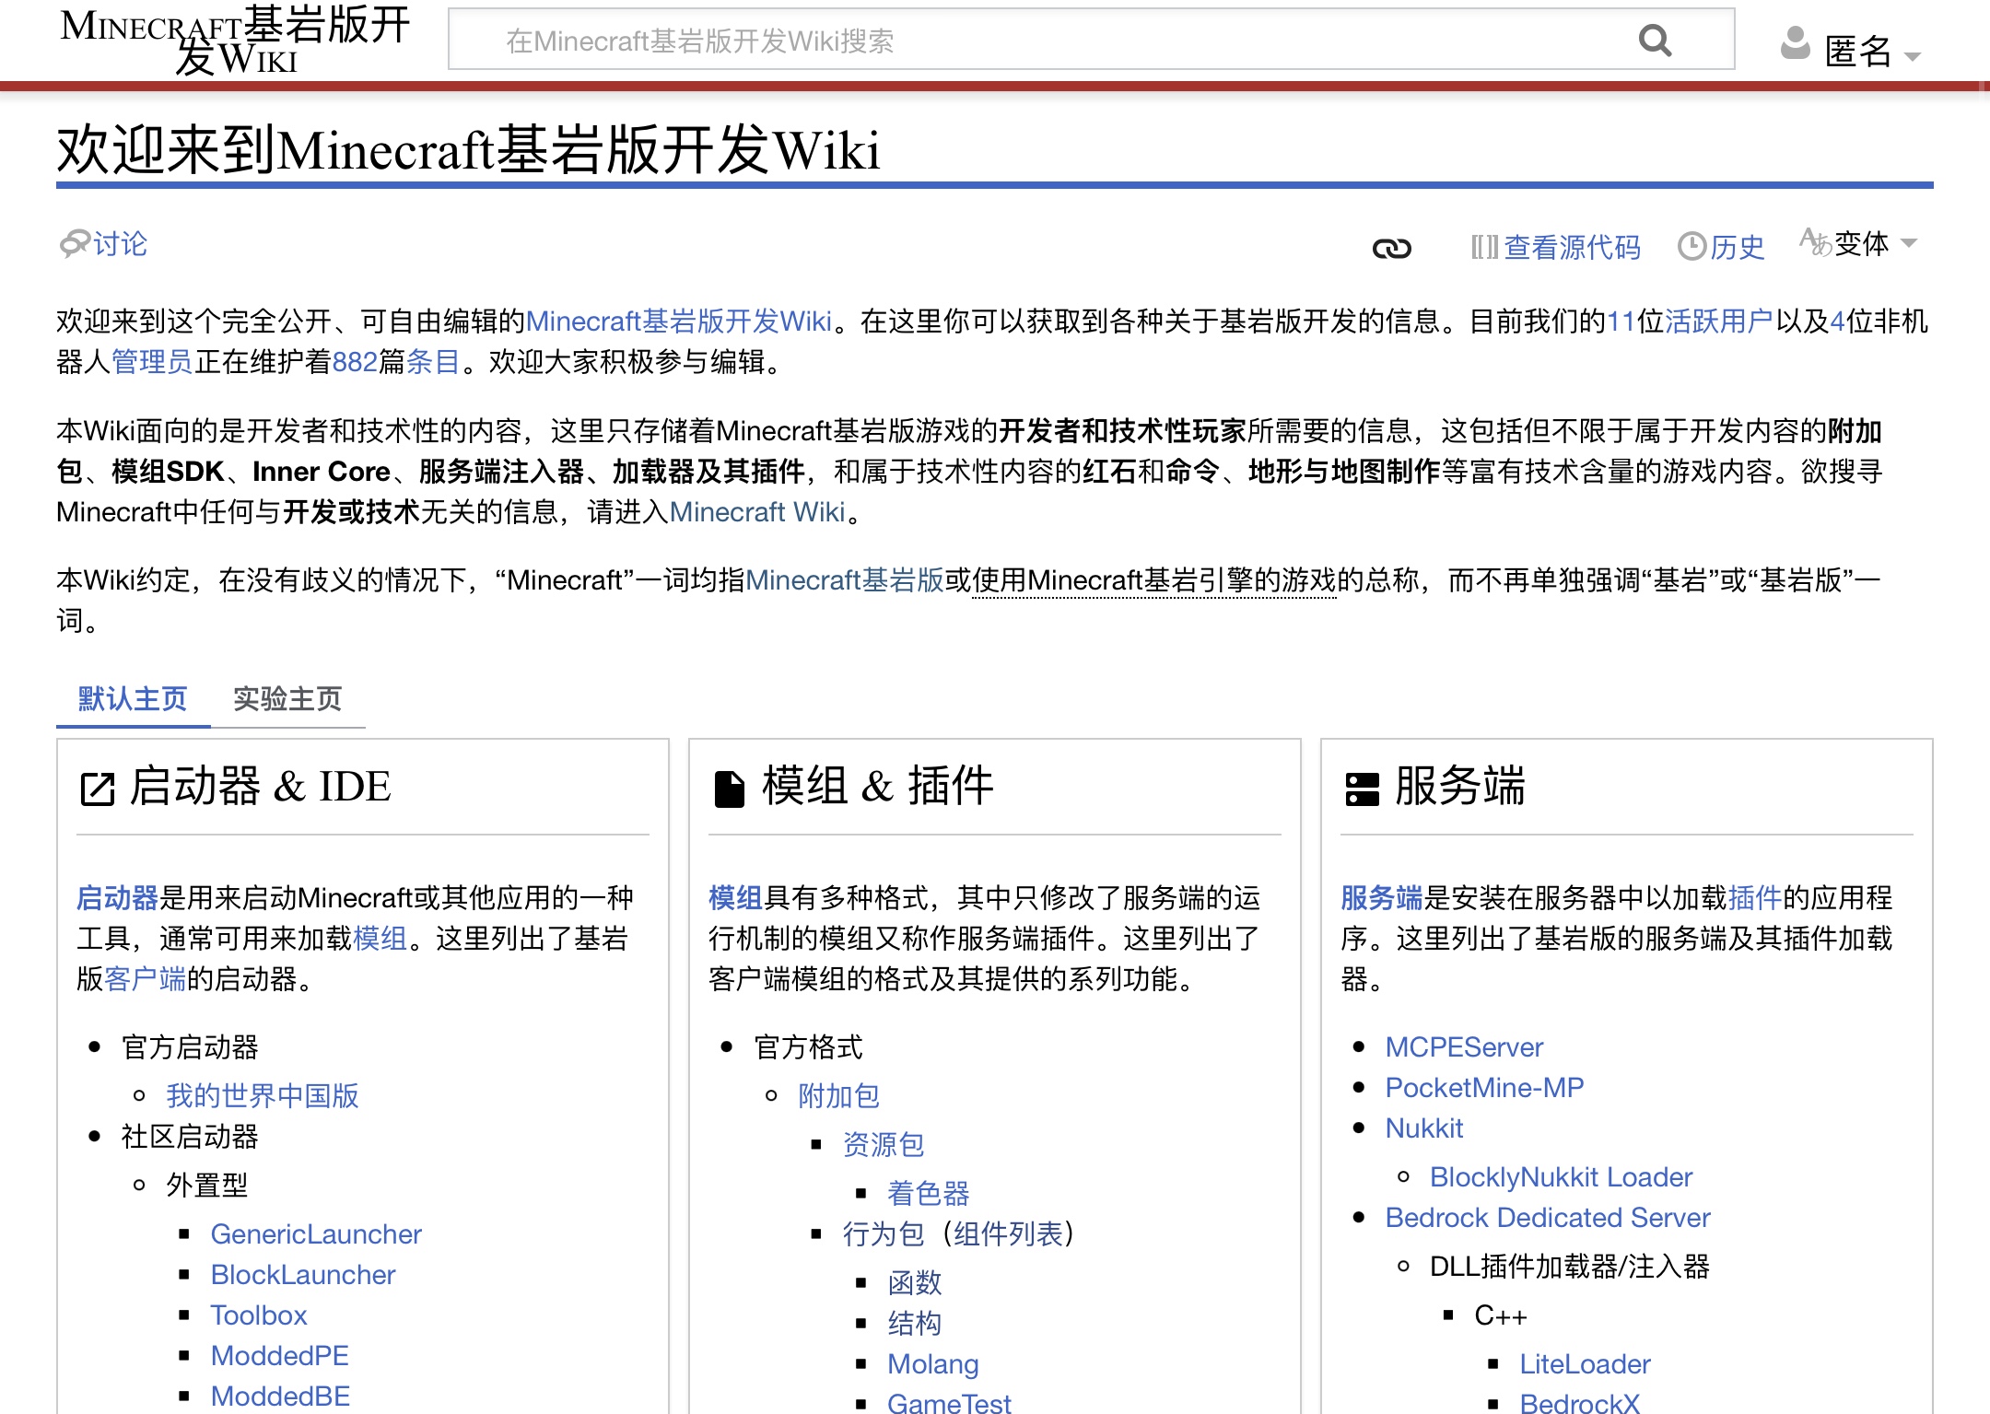The width and height of the screenshot is (1990, 1414).
Task: Open the GenericLauncher link
Action: (316, 1234)
